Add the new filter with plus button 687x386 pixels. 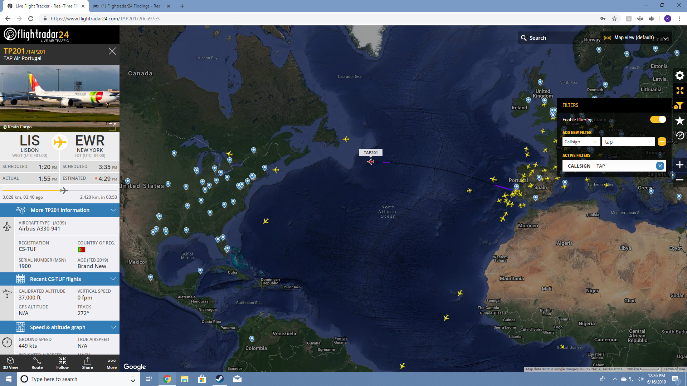click(662, 142)
